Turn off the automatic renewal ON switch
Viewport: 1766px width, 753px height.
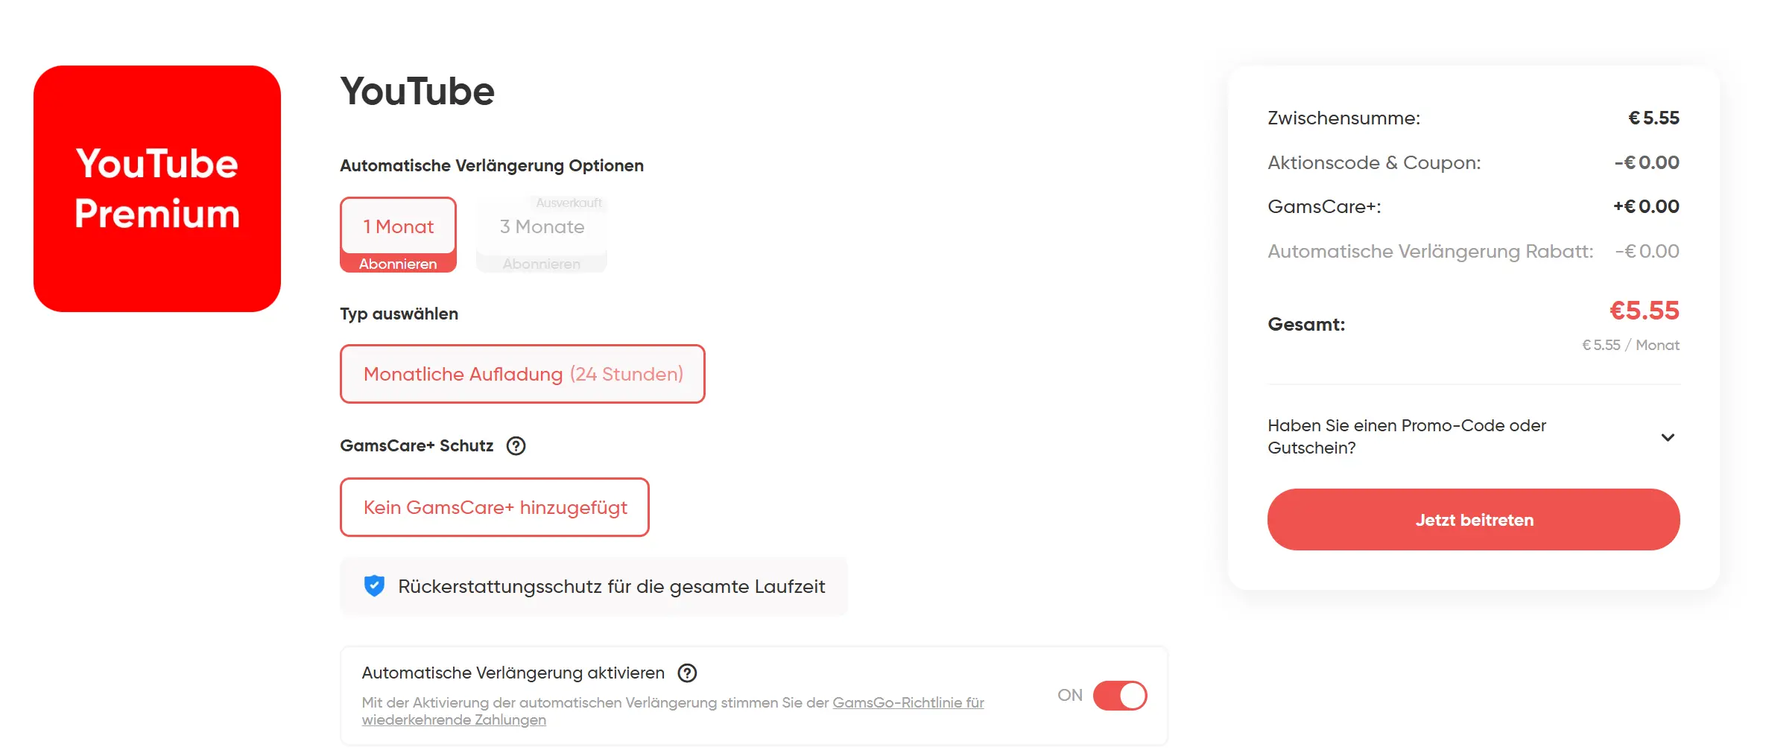tap(1119, 696)
